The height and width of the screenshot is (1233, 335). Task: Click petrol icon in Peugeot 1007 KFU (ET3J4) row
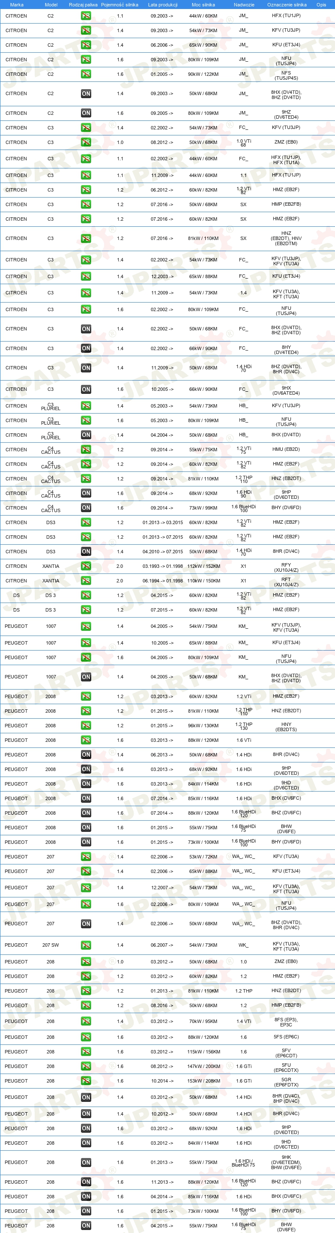86,643
